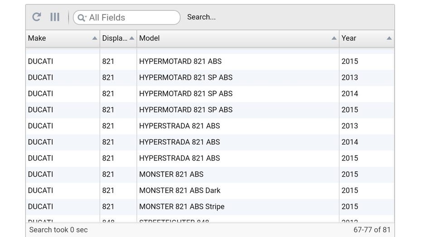The image size is (435, 237).
Task: Click the 2015 year cell of HYPERSTRADA row
Action: 350,158
